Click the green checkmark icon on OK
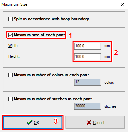The height and width of the screenshot is (132, 128). 30,122
